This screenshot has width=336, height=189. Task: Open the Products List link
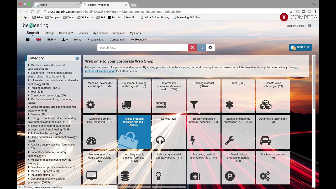pos(96,40)
